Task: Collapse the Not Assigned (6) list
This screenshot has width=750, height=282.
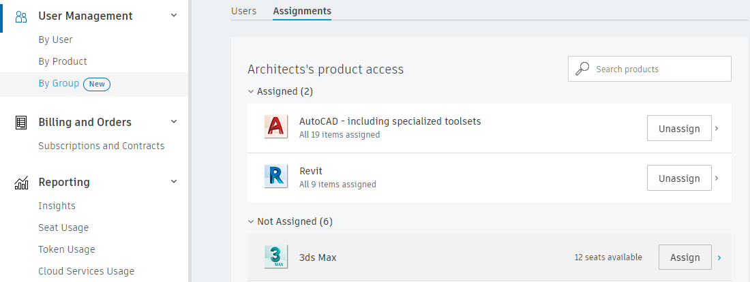Action: (x=251, y=222)
